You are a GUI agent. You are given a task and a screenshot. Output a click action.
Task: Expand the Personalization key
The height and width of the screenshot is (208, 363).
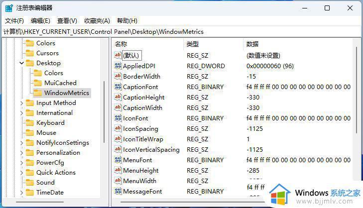(x=21, y=153)
